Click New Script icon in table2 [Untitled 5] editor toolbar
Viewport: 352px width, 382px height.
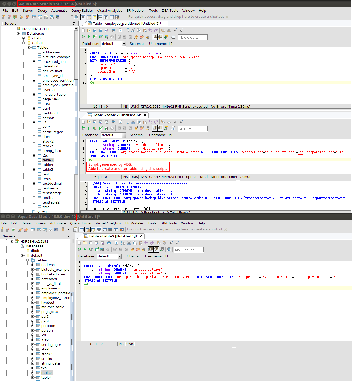coord(79,243)
